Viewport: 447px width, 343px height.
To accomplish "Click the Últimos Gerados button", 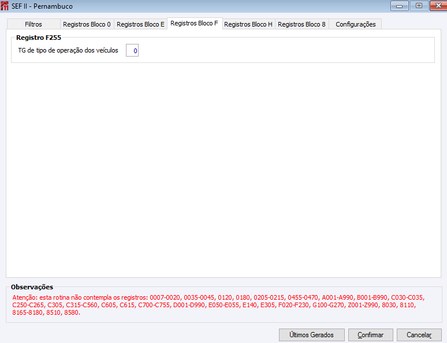I will tap(312, 335).
